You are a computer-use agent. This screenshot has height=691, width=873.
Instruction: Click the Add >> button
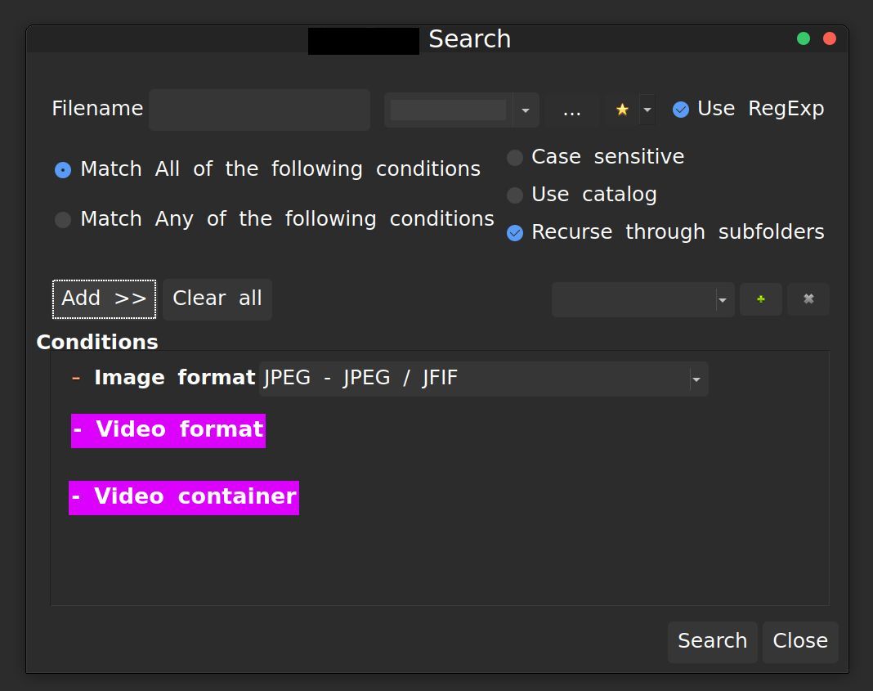[x=104, y=298]
